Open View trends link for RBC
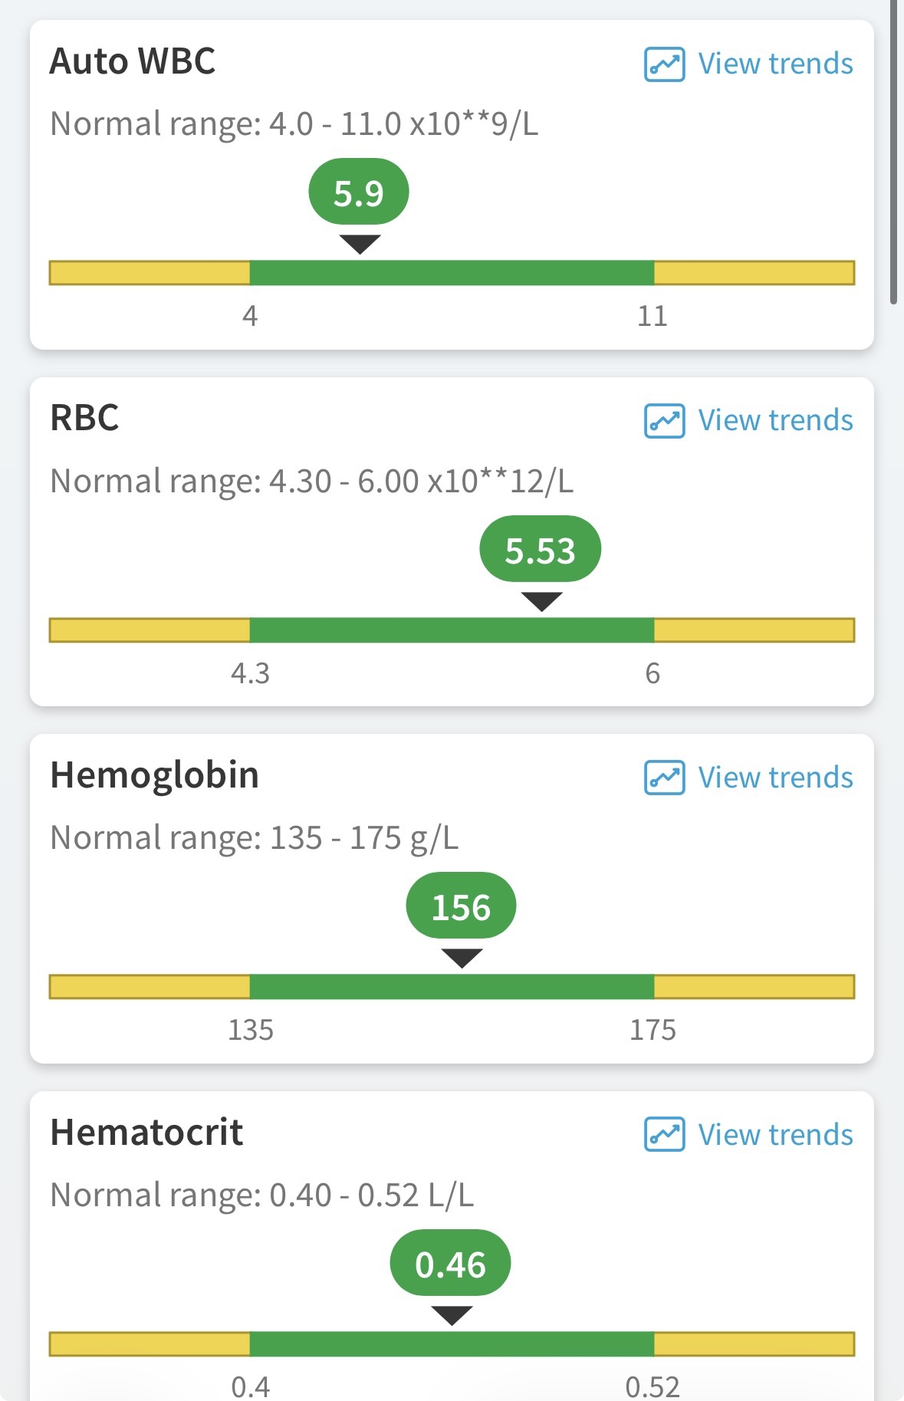904x1401 pixels. point(775,421)
